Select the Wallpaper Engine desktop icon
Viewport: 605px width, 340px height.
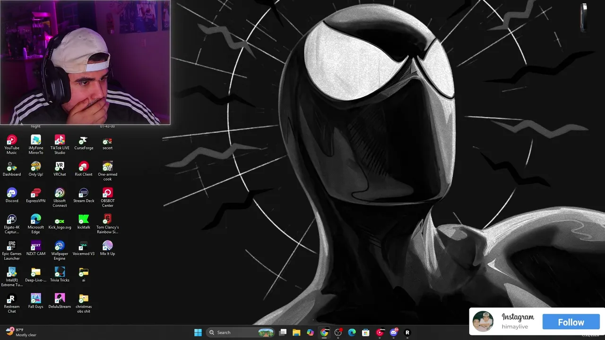(x=60, y=250)
